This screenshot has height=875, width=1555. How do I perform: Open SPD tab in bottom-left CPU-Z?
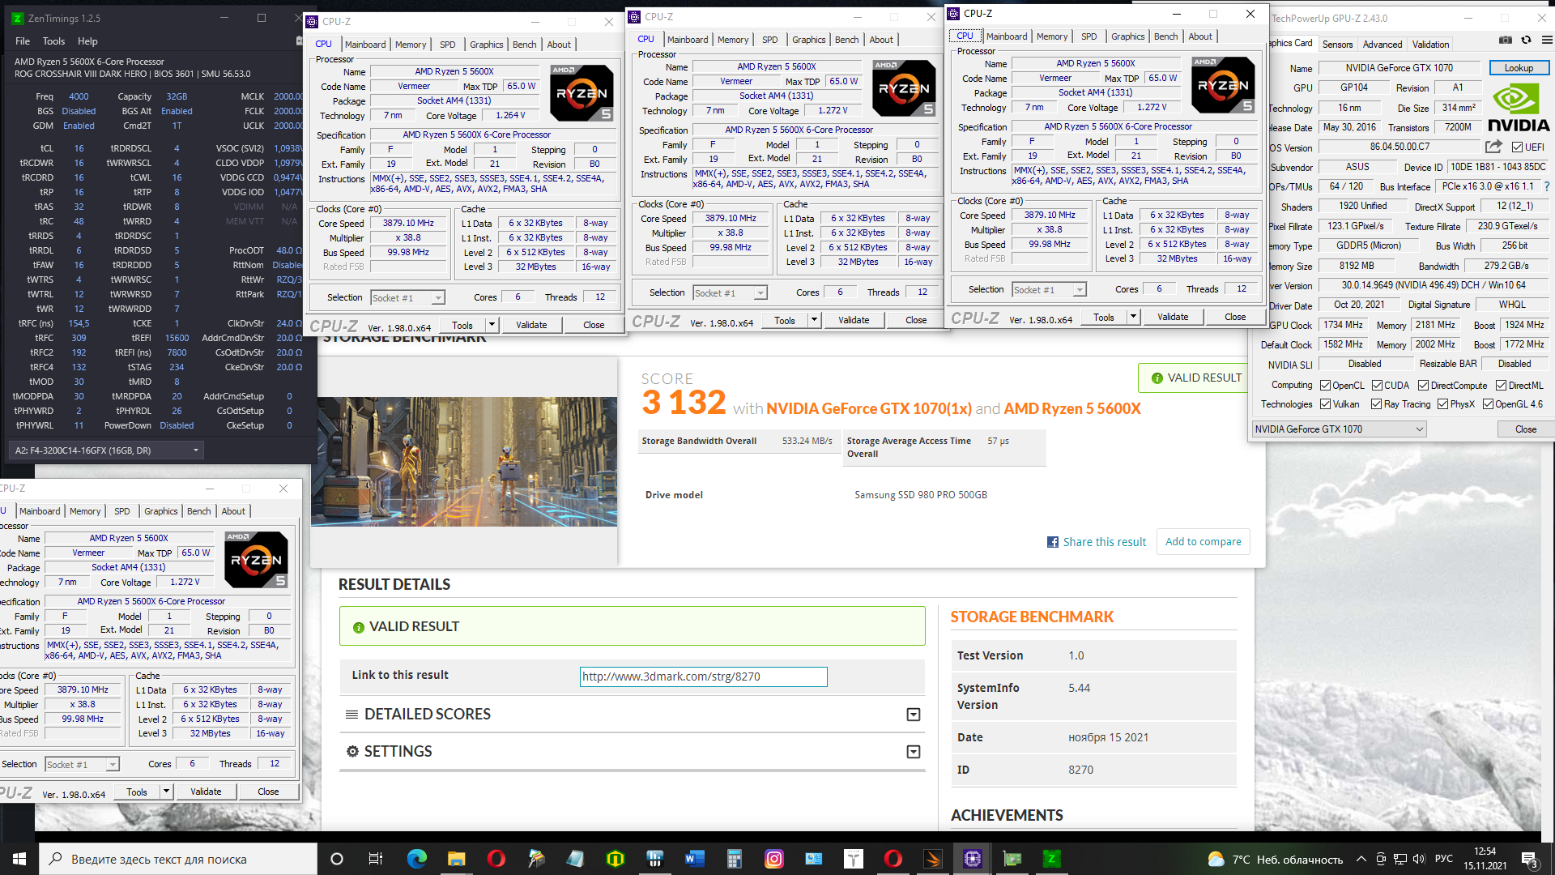121,511
